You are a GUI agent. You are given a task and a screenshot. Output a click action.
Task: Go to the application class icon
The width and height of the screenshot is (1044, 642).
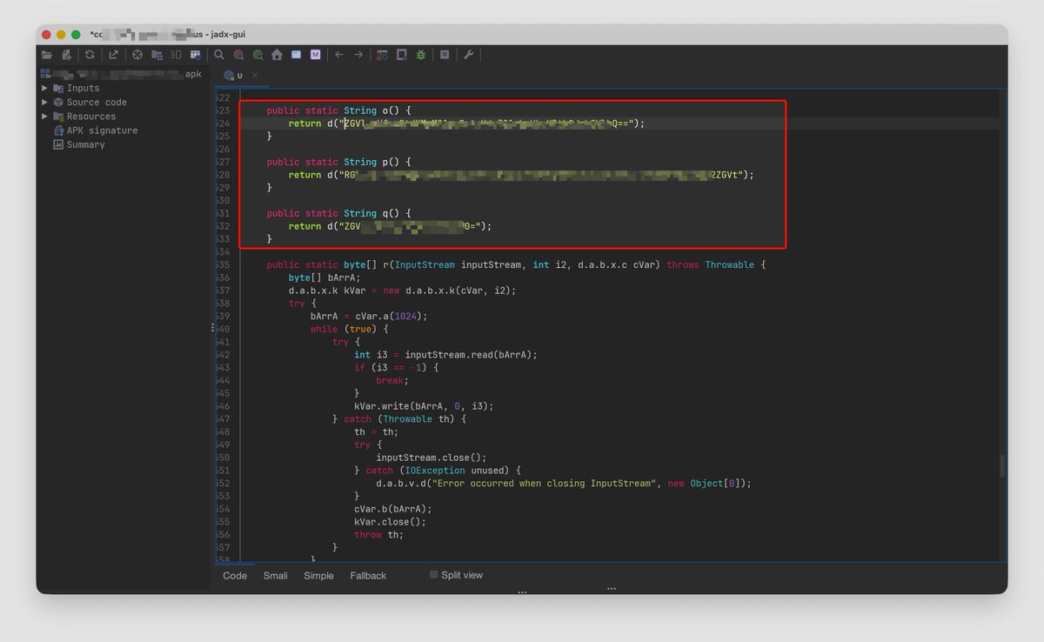[x=296, y=55]
